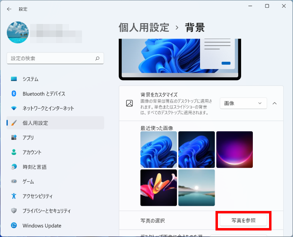Select the dark blue bloom wallpaper thumbnail

tap(196, 150)
